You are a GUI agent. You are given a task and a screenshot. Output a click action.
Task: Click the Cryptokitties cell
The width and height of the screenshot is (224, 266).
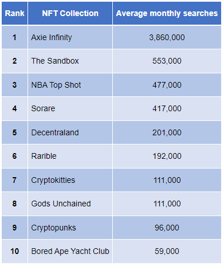(x=70, y=180)
